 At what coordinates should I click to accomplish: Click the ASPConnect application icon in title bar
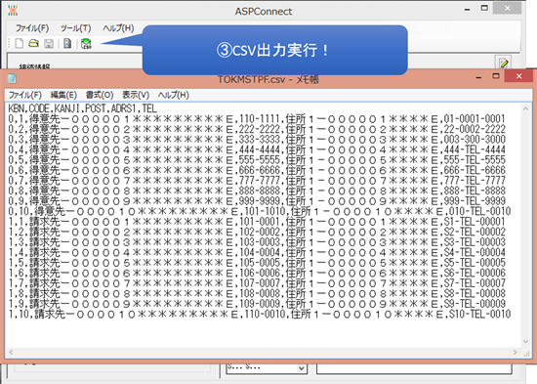click(13, 11)
